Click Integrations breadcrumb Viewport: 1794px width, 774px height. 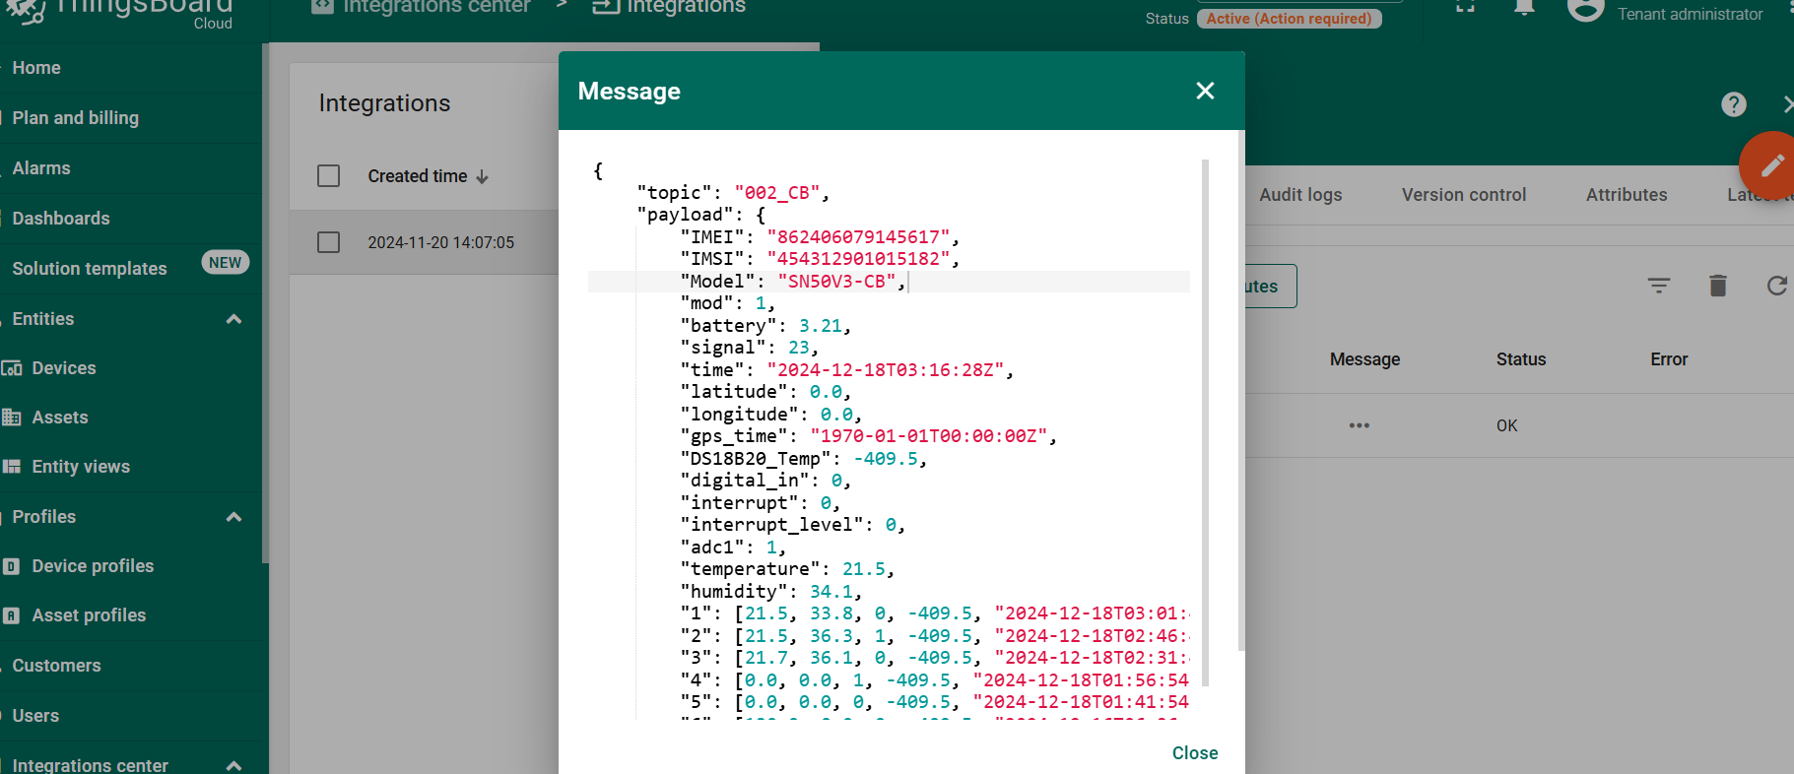[x=669, y=7]
